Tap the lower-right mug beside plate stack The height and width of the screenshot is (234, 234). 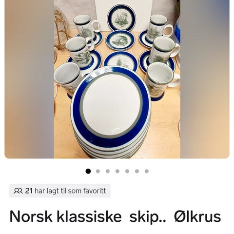click(x=161, y=79)
